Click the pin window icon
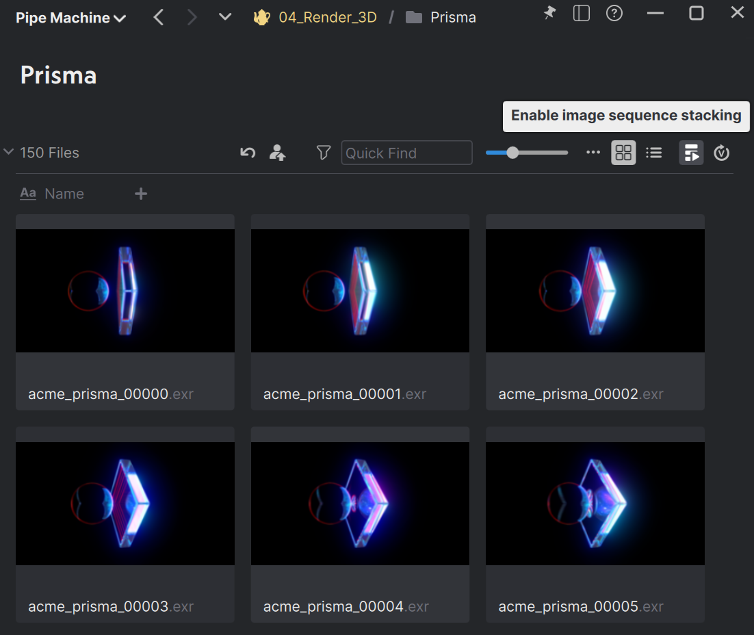The image size is (754, 635). click(x=549, y=13)
